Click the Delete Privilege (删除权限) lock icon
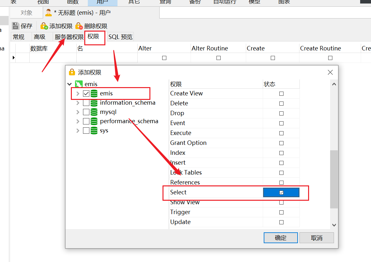Viewport: 371px width, 262px height. (x=79, y=26)
